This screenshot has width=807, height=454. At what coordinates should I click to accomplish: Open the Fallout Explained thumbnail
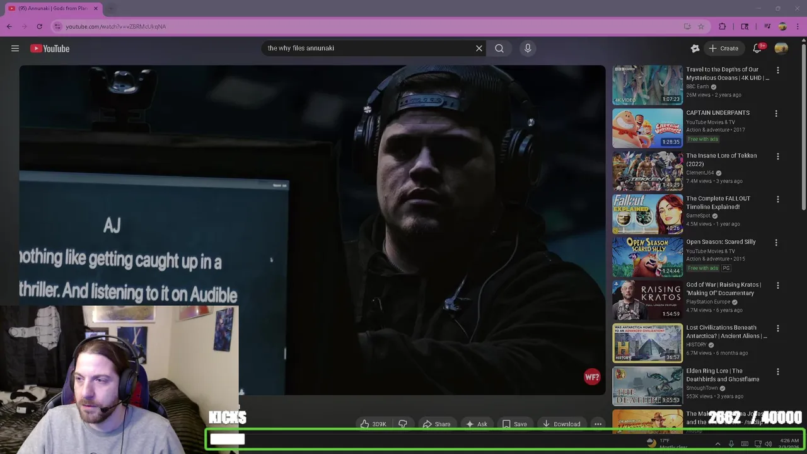pyautogui.click(x=647, y=214)
